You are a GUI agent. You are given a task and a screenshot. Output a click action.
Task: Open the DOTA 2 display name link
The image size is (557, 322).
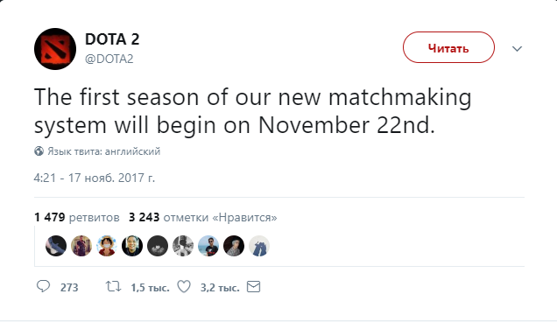[112, 39]
